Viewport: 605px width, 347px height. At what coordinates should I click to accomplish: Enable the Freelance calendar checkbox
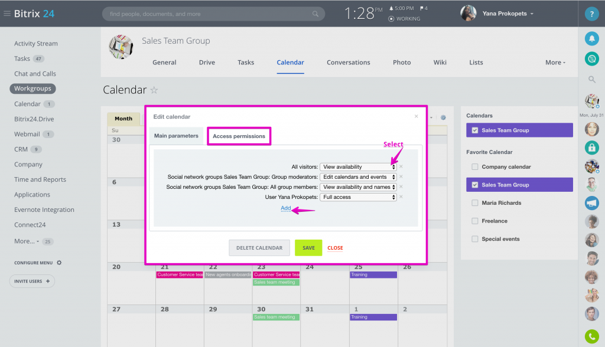[x=475, y=221]
